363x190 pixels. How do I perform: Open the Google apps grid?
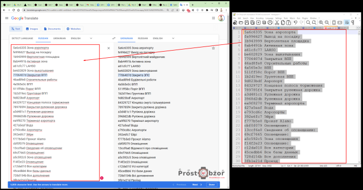[x=214, y=18]
